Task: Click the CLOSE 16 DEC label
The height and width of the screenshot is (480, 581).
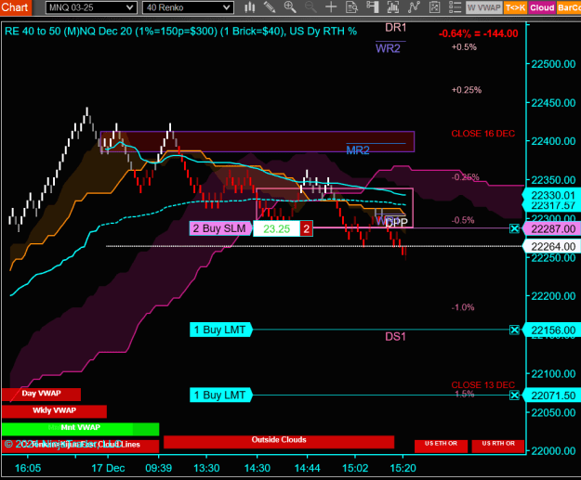Action: (x=482, y=134)
